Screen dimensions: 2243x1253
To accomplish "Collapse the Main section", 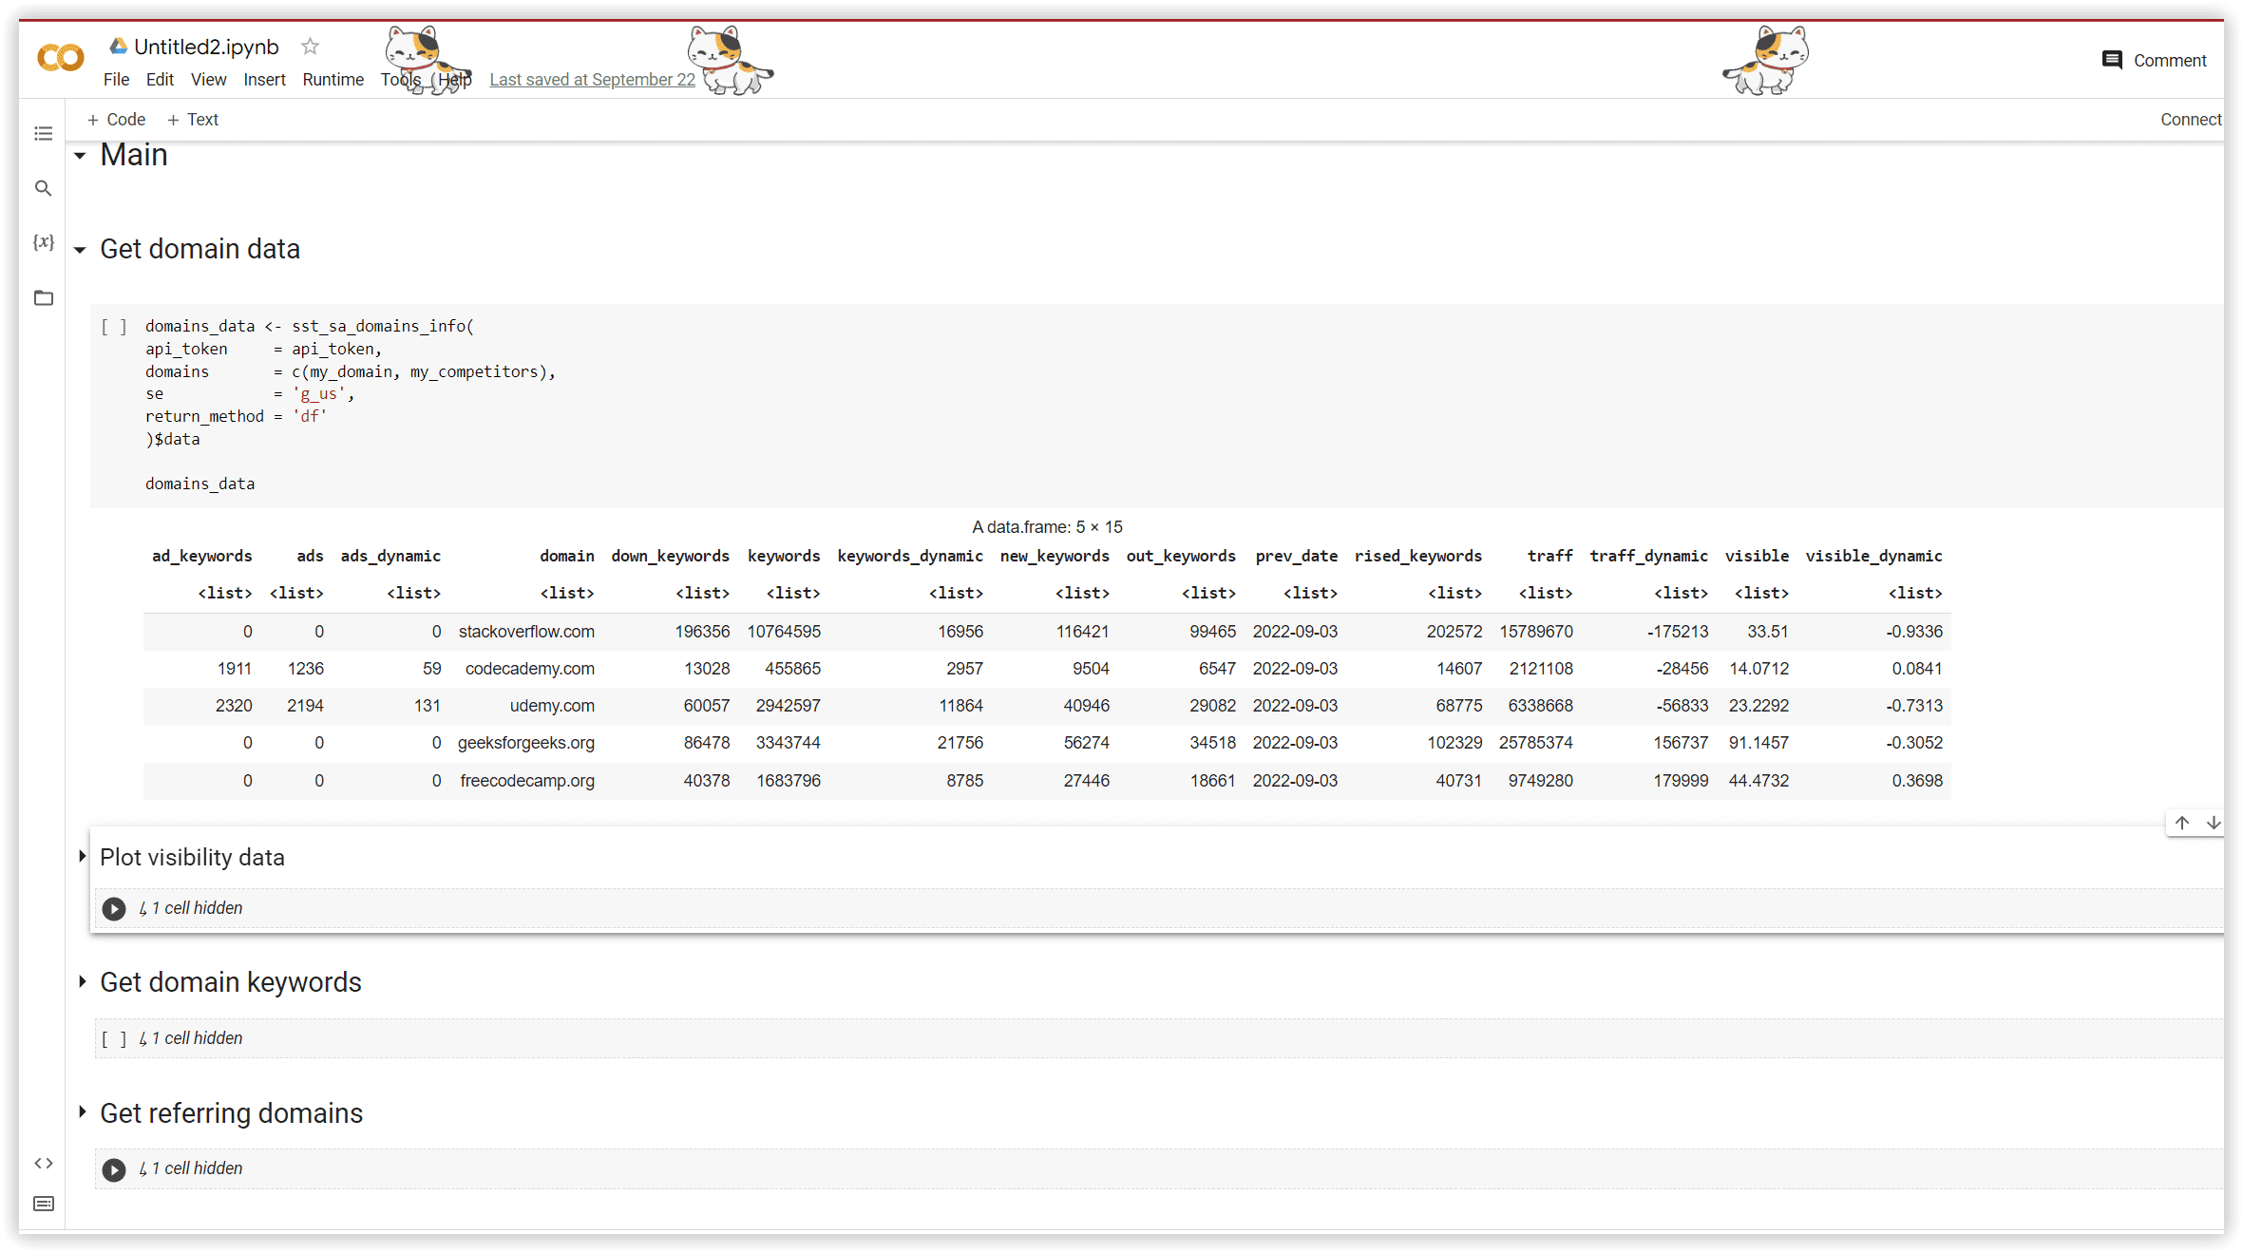I will click(80, 155).
